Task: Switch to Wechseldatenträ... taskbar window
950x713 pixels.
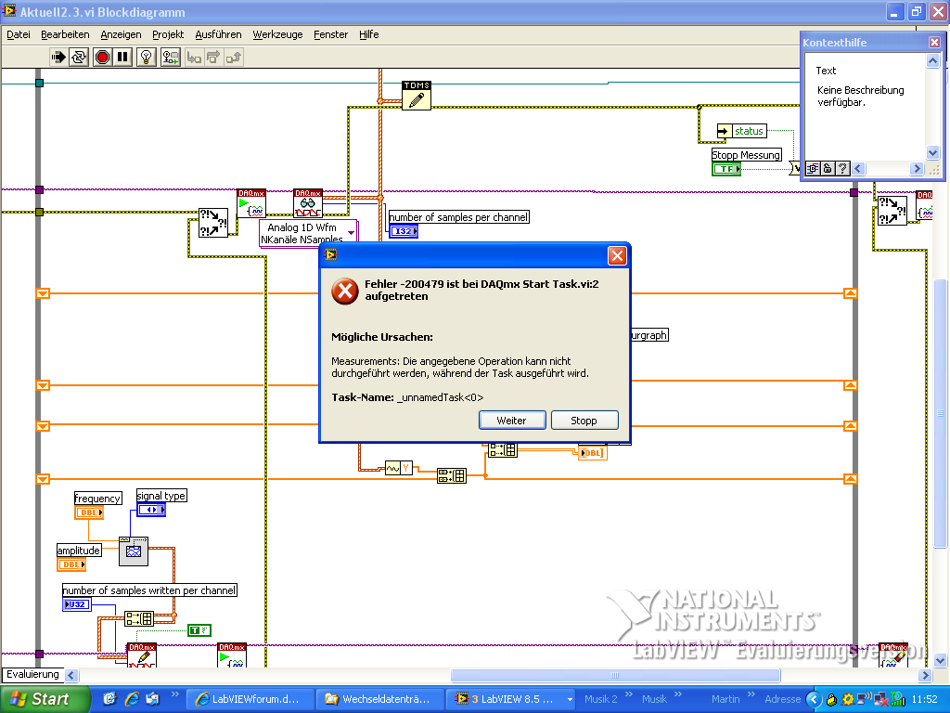Action: click(x=379, y=699)
